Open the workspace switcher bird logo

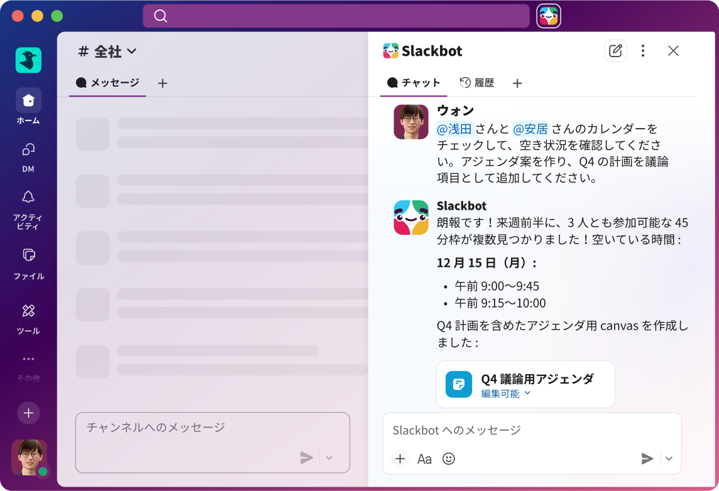point(28,60)
